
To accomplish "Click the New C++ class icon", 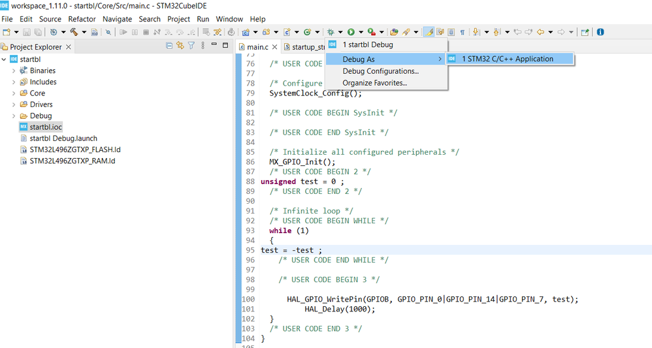I will click(307, 32).
